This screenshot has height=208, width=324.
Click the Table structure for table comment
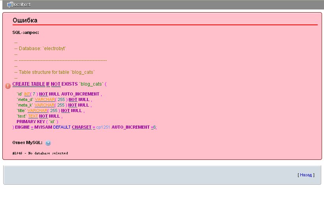point(55,72)
